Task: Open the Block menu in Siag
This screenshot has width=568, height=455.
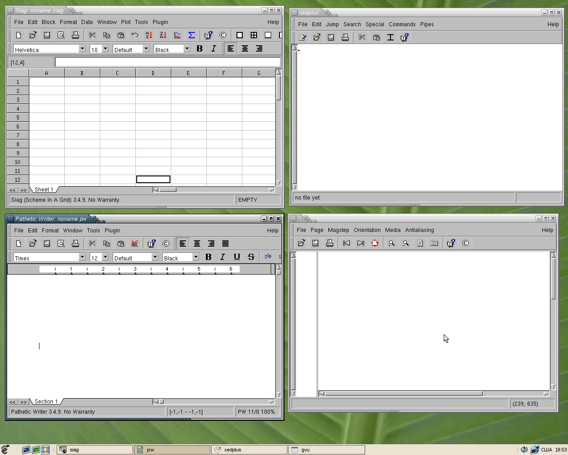Action: [49, 22]
